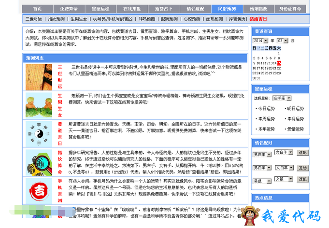
Task: Click the 互动 button
Action: pyautogui.click(x=303, y=168)
